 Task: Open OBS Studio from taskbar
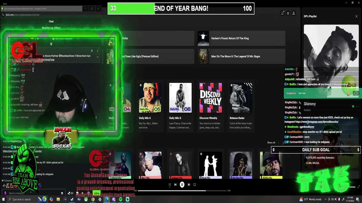tap(100, 199)
